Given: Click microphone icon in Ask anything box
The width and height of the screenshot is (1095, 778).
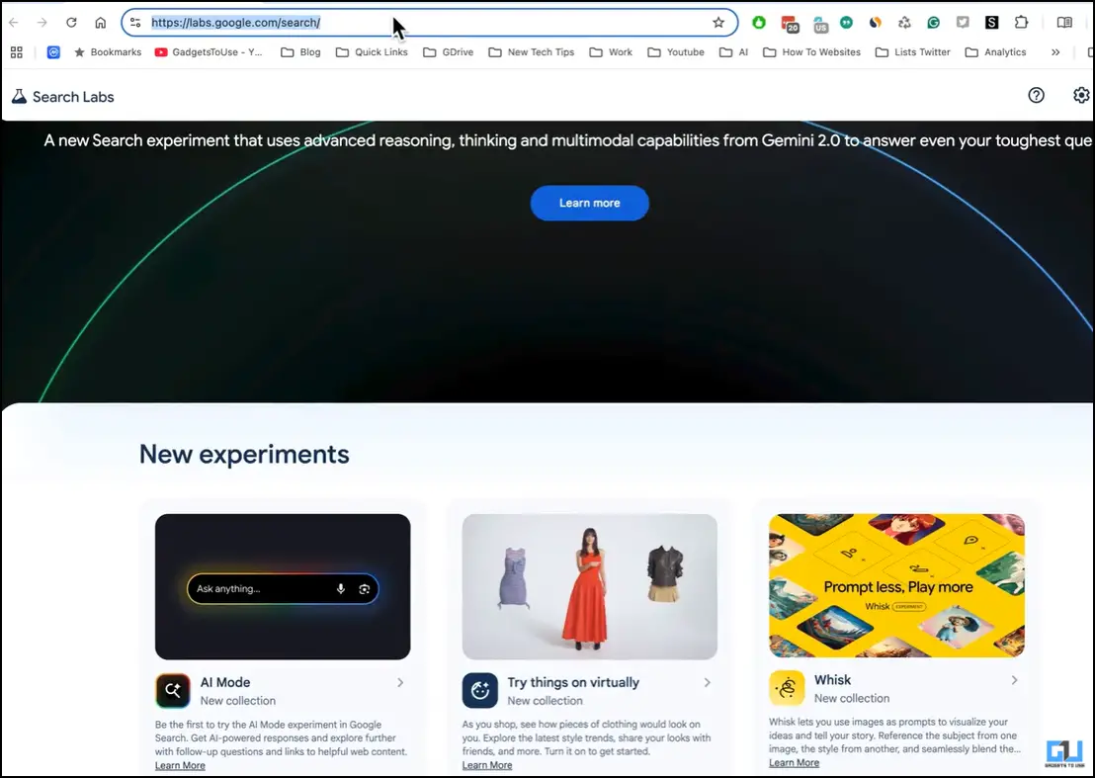Looking at the screenshot, I should pos(341,589).
